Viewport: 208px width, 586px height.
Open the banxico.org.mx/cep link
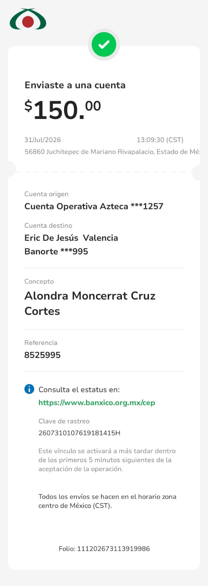(97, 403)
